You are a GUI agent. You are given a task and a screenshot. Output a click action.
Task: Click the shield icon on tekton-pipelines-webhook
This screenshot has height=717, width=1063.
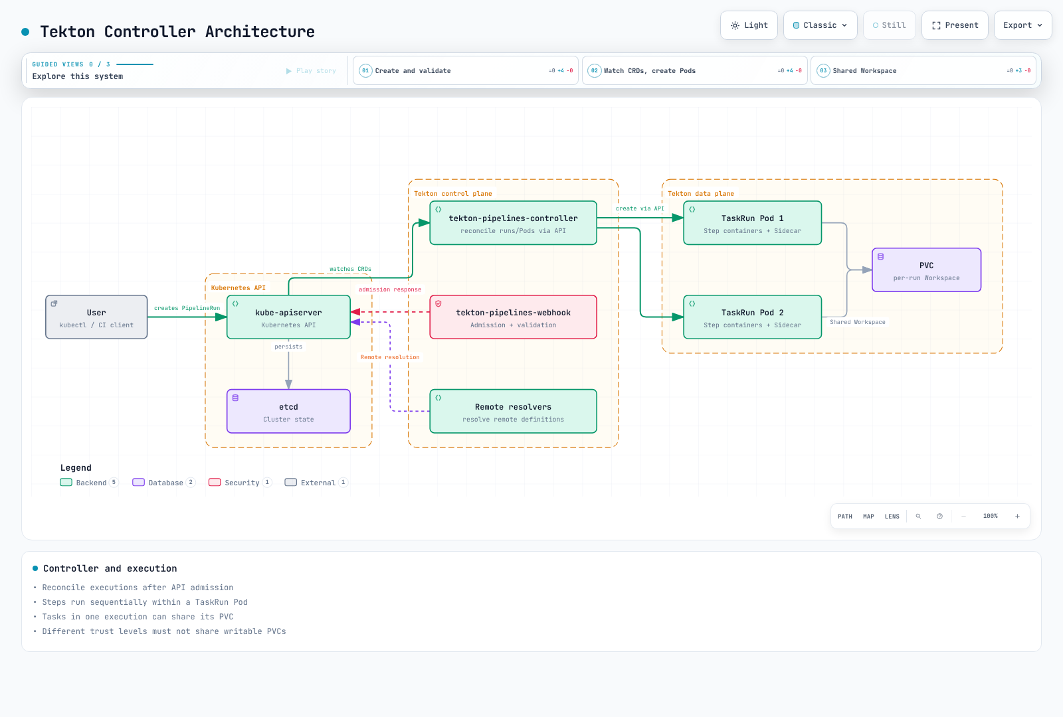[438, 303]
